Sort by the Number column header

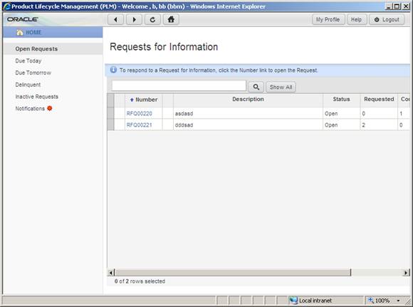144,99
